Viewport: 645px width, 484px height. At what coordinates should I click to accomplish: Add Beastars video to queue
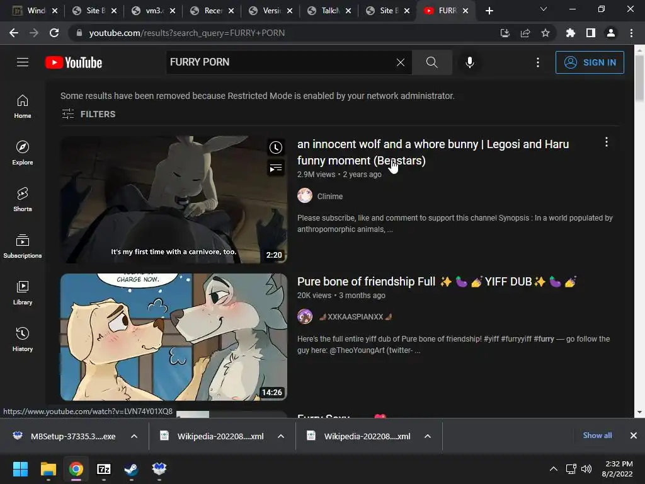pos(276,168)
